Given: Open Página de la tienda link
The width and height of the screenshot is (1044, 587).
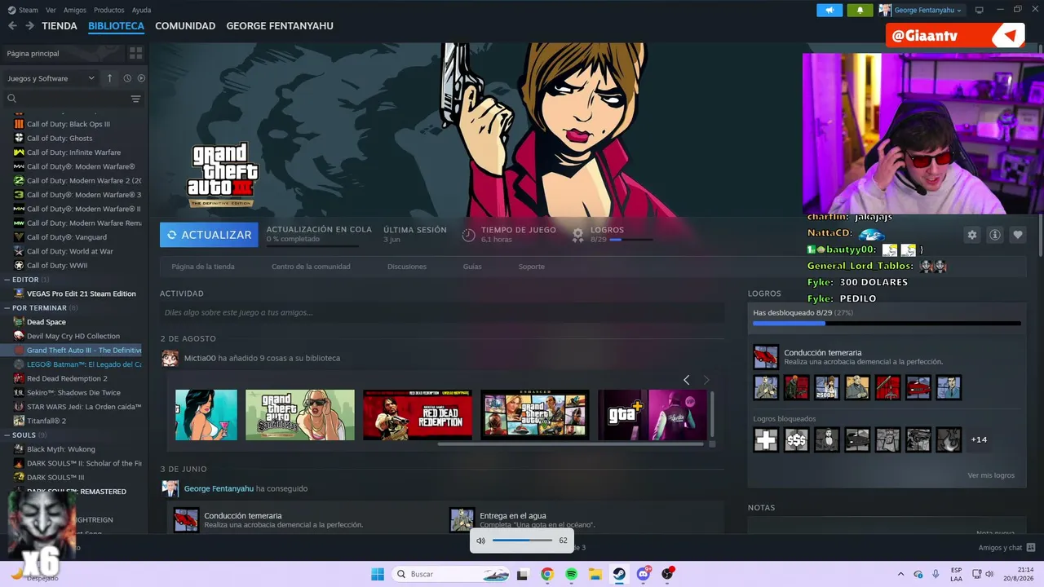Looking at the screenshot, I should click(x=203, y=267).
